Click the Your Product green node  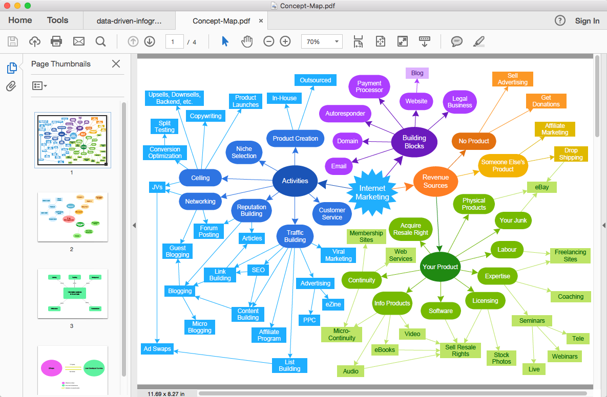pyautogui.click(x=440, y=267)
